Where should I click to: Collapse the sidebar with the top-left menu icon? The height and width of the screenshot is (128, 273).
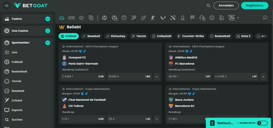(7, 6)
